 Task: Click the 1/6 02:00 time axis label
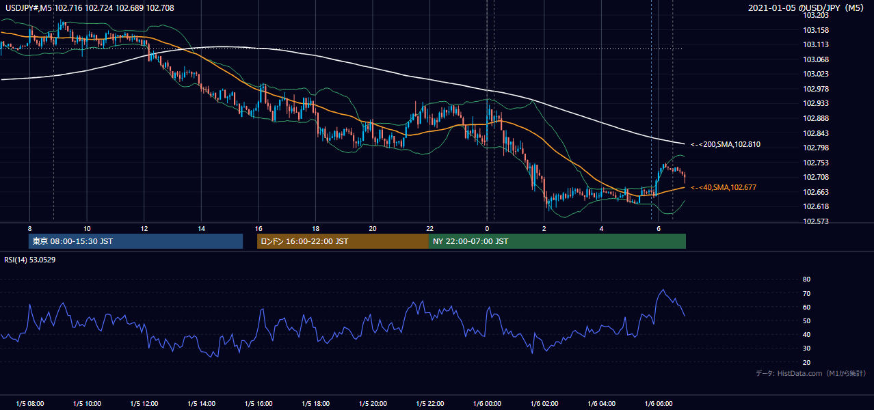[544, 404]
